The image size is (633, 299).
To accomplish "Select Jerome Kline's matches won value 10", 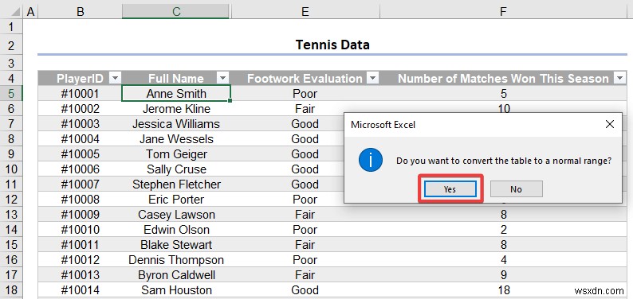I will point(503,108).
